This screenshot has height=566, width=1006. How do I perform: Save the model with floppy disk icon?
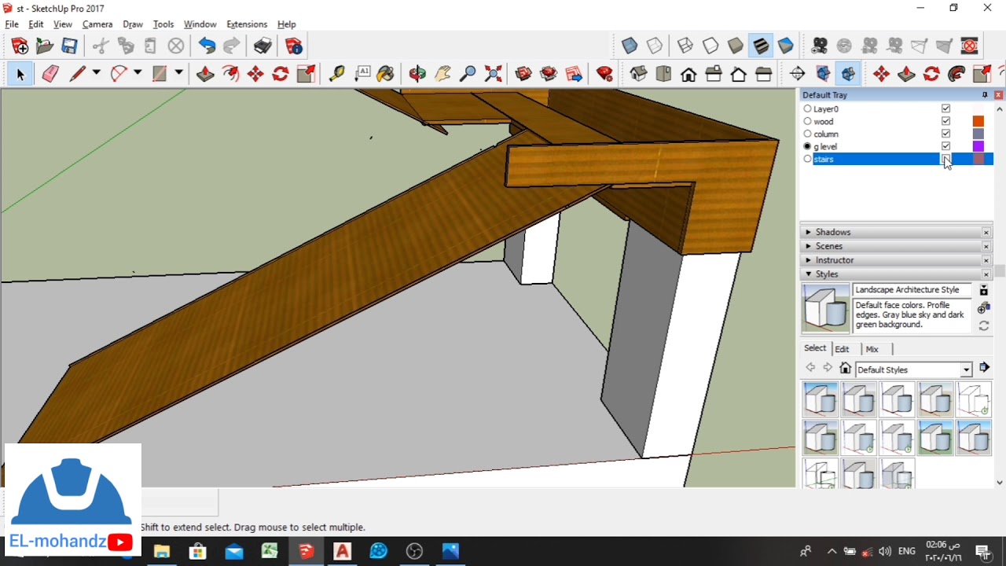point(70,46)
